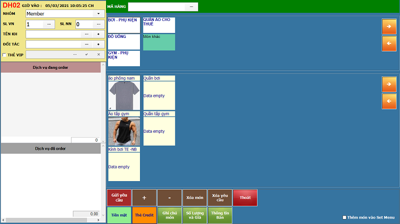
Task: Choose Tiền mặt payment
Action: pyautogui.click(x=119, y=216)
